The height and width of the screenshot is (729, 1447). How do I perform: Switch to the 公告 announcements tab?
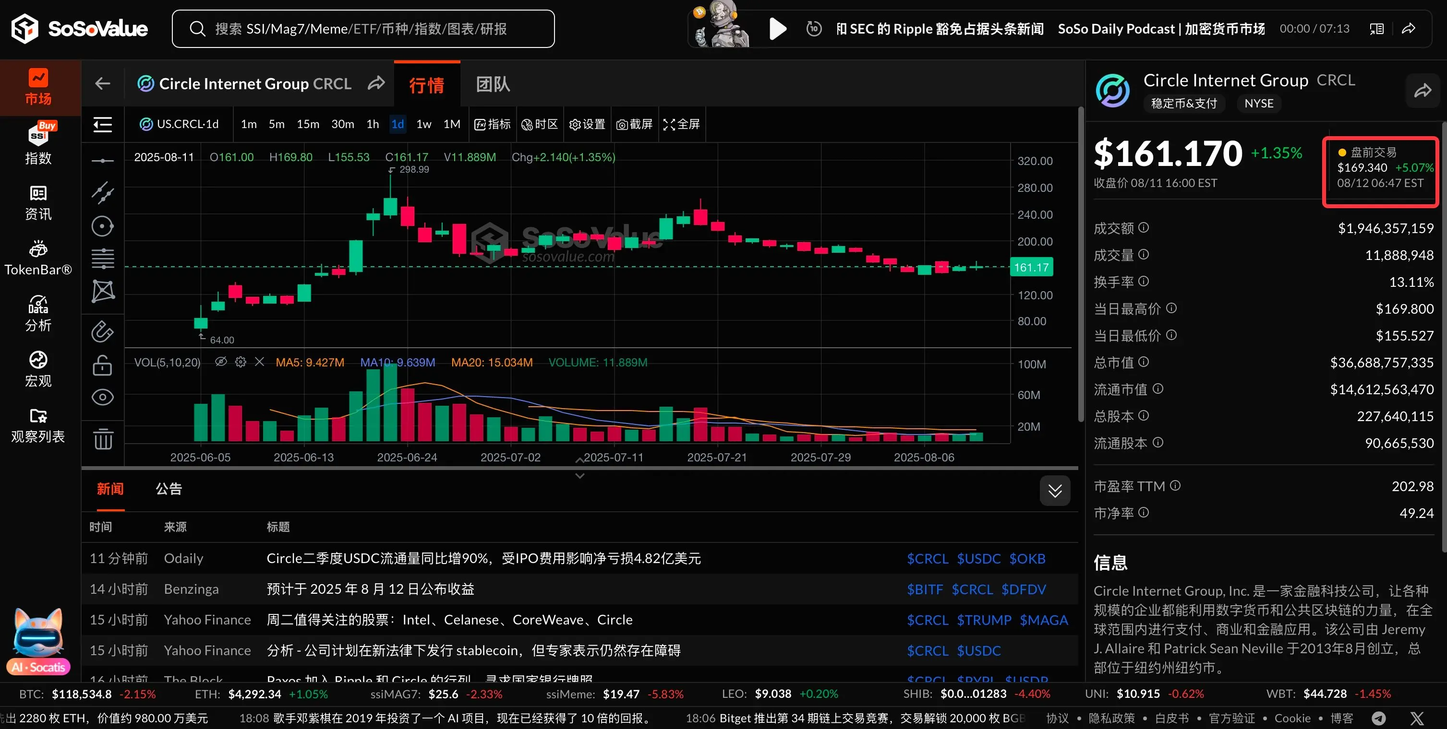coord(169,489)
